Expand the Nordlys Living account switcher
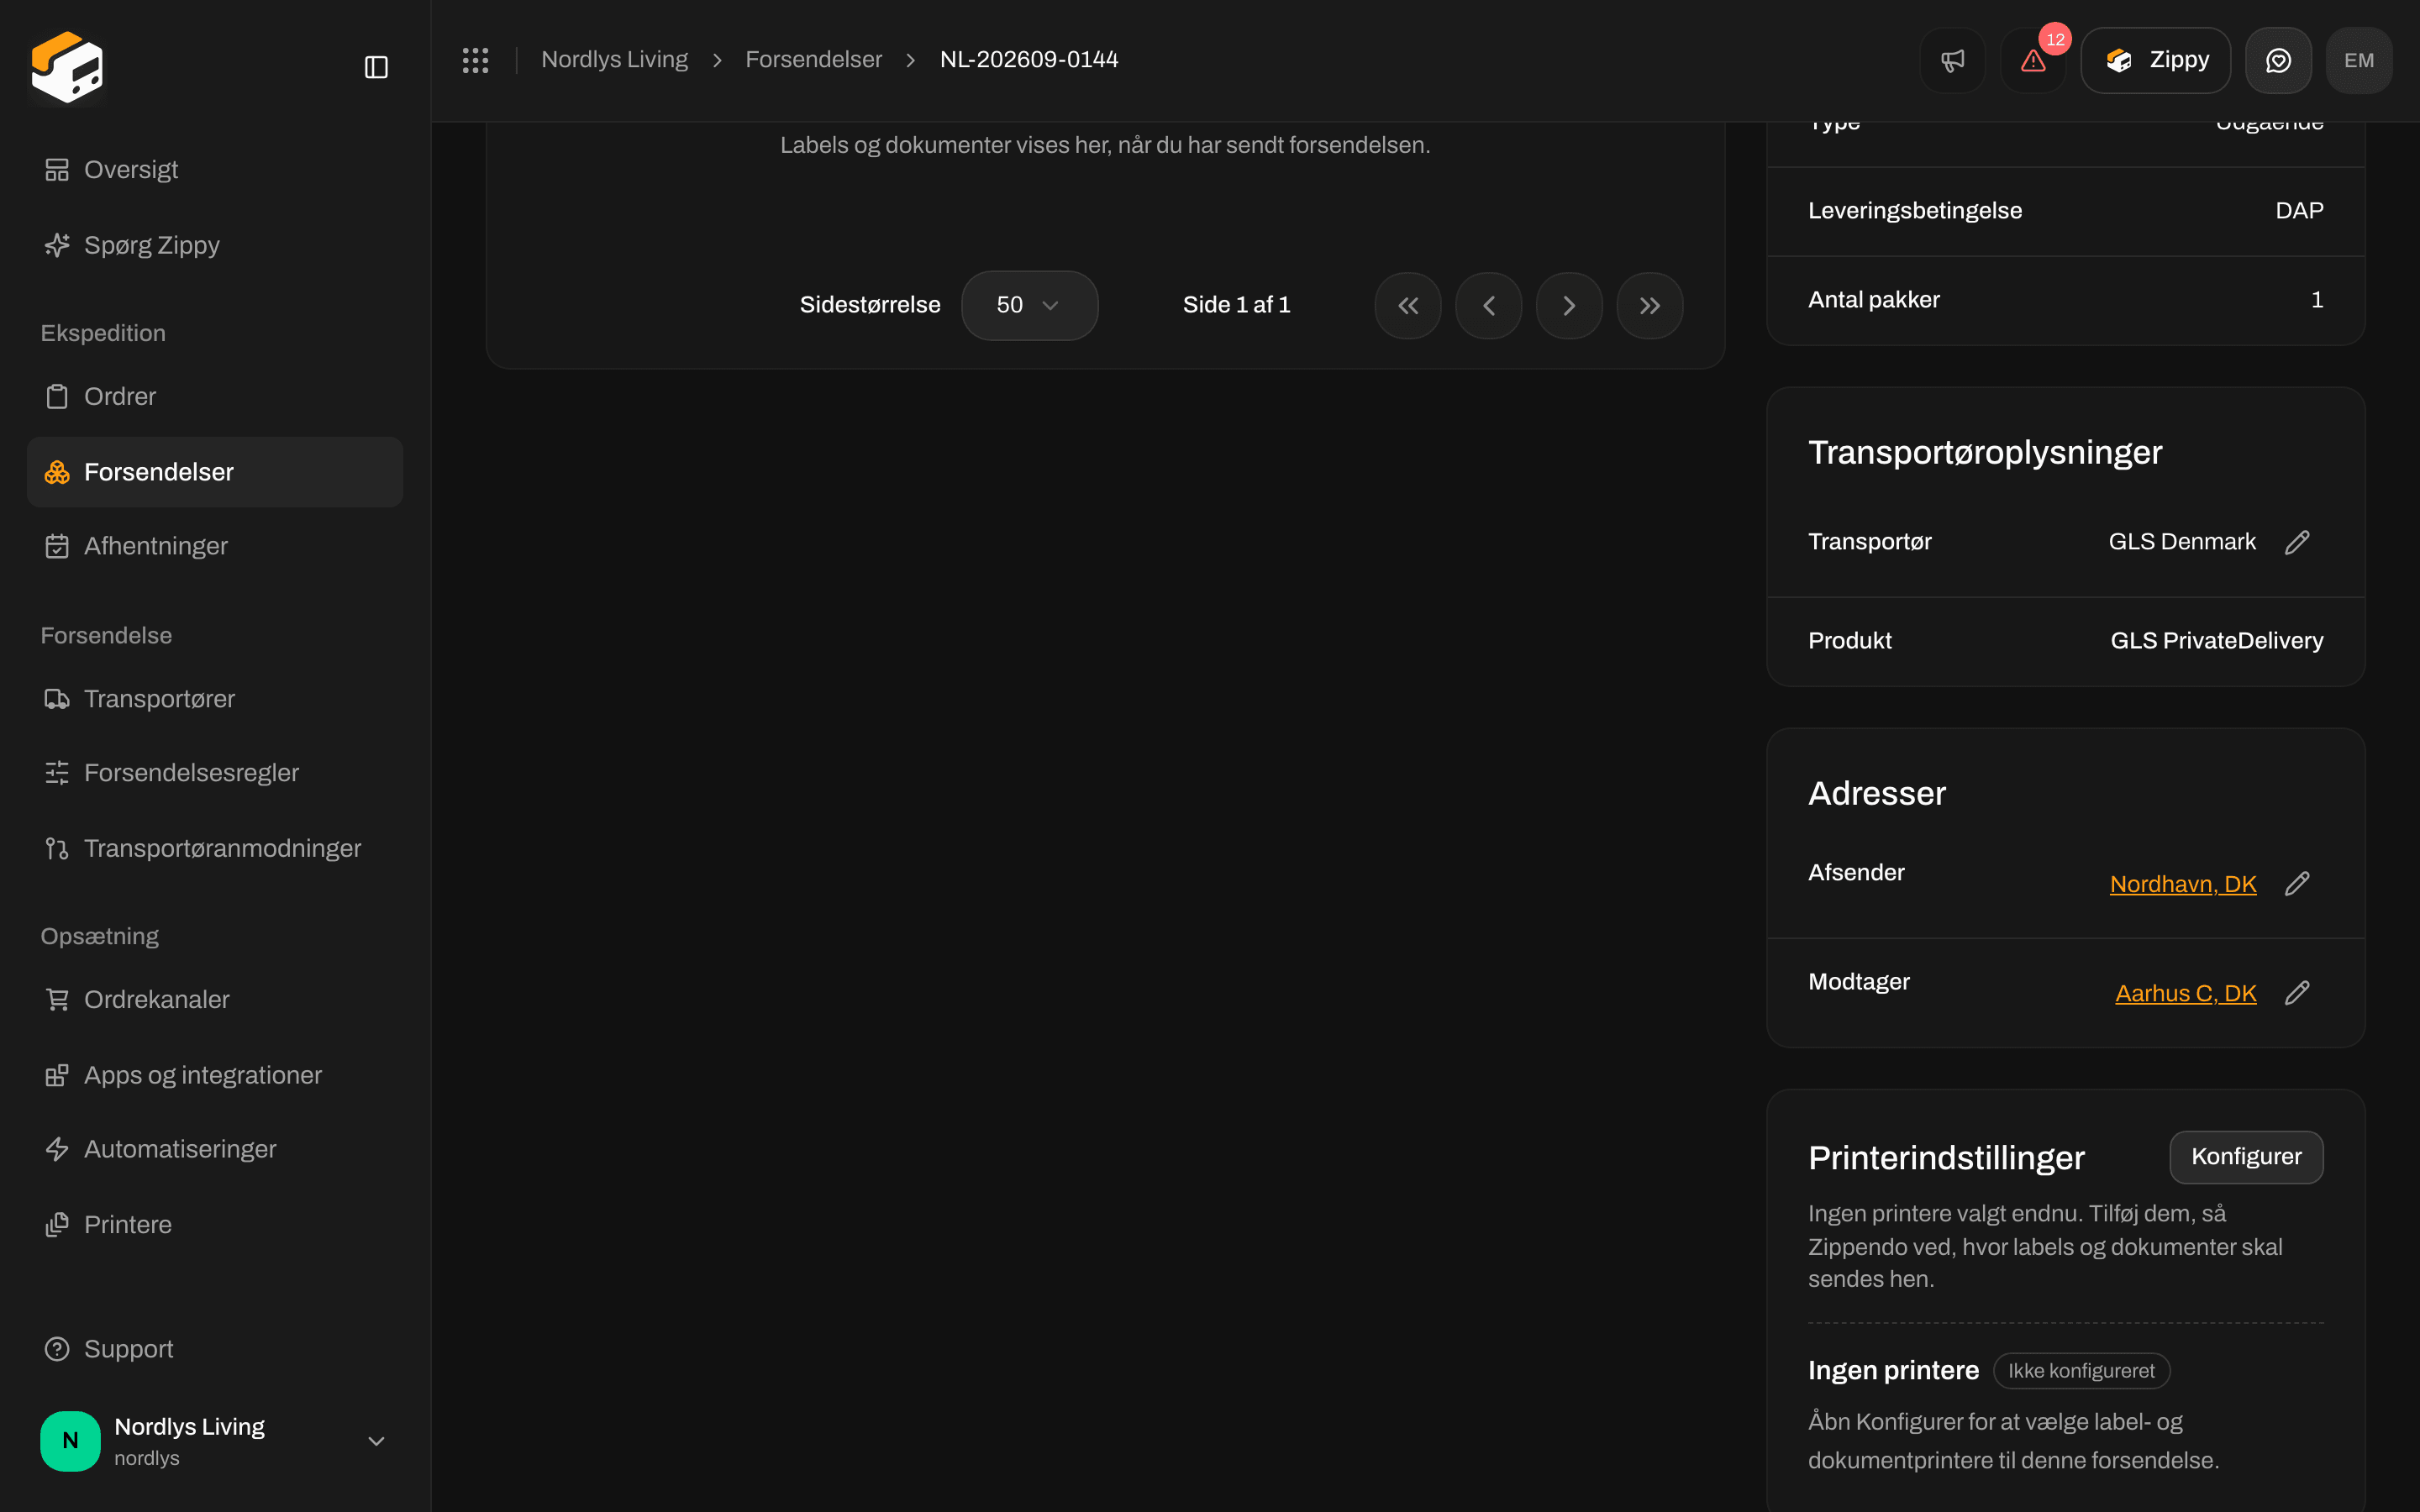Viewport: 2420px width, 1512px height. 214,1440
